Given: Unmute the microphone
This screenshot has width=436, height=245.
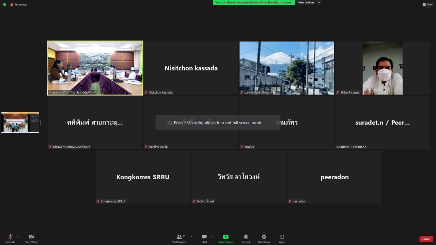Looking at the screenshot, I should pyautogui.click(x=10, y=239).
